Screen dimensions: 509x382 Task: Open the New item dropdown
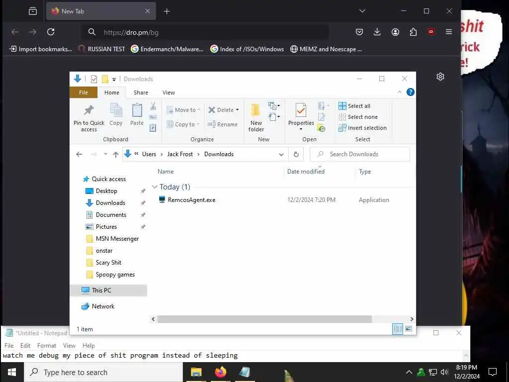click(274, 105)
